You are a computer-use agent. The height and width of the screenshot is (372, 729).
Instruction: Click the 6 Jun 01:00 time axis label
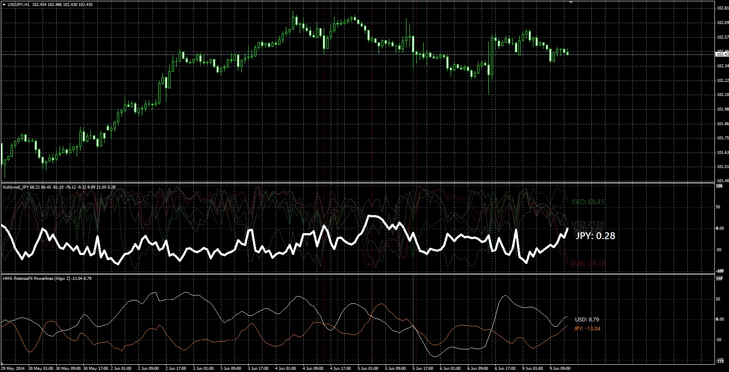[450, 369]
